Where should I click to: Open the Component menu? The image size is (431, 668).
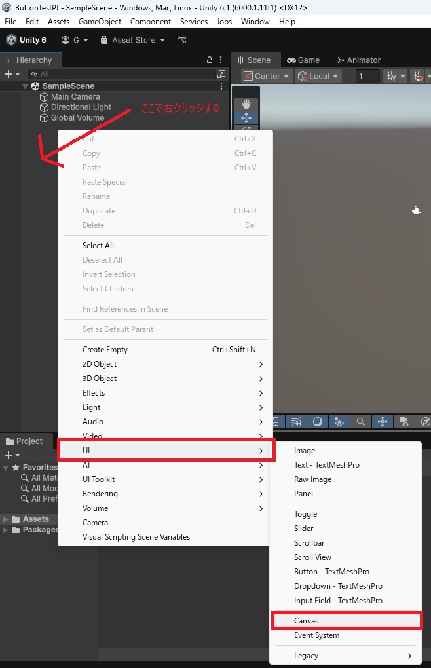click(x=151, y=22)
